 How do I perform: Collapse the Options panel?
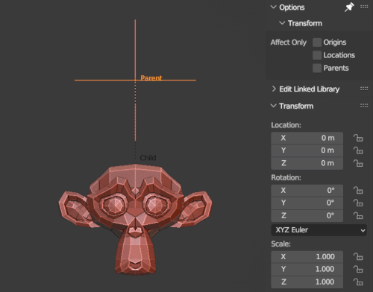(274, 7)
